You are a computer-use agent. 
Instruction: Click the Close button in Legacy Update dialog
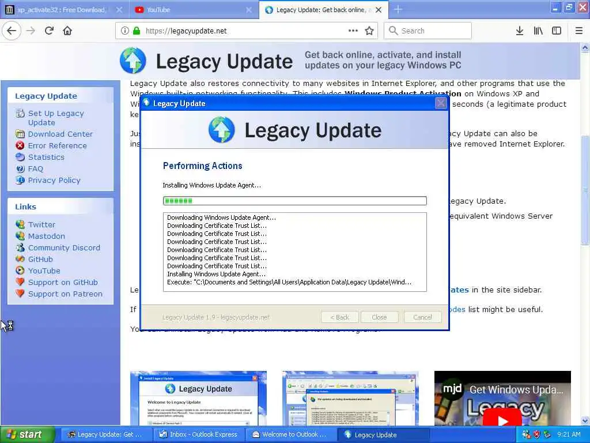point(379,317)
